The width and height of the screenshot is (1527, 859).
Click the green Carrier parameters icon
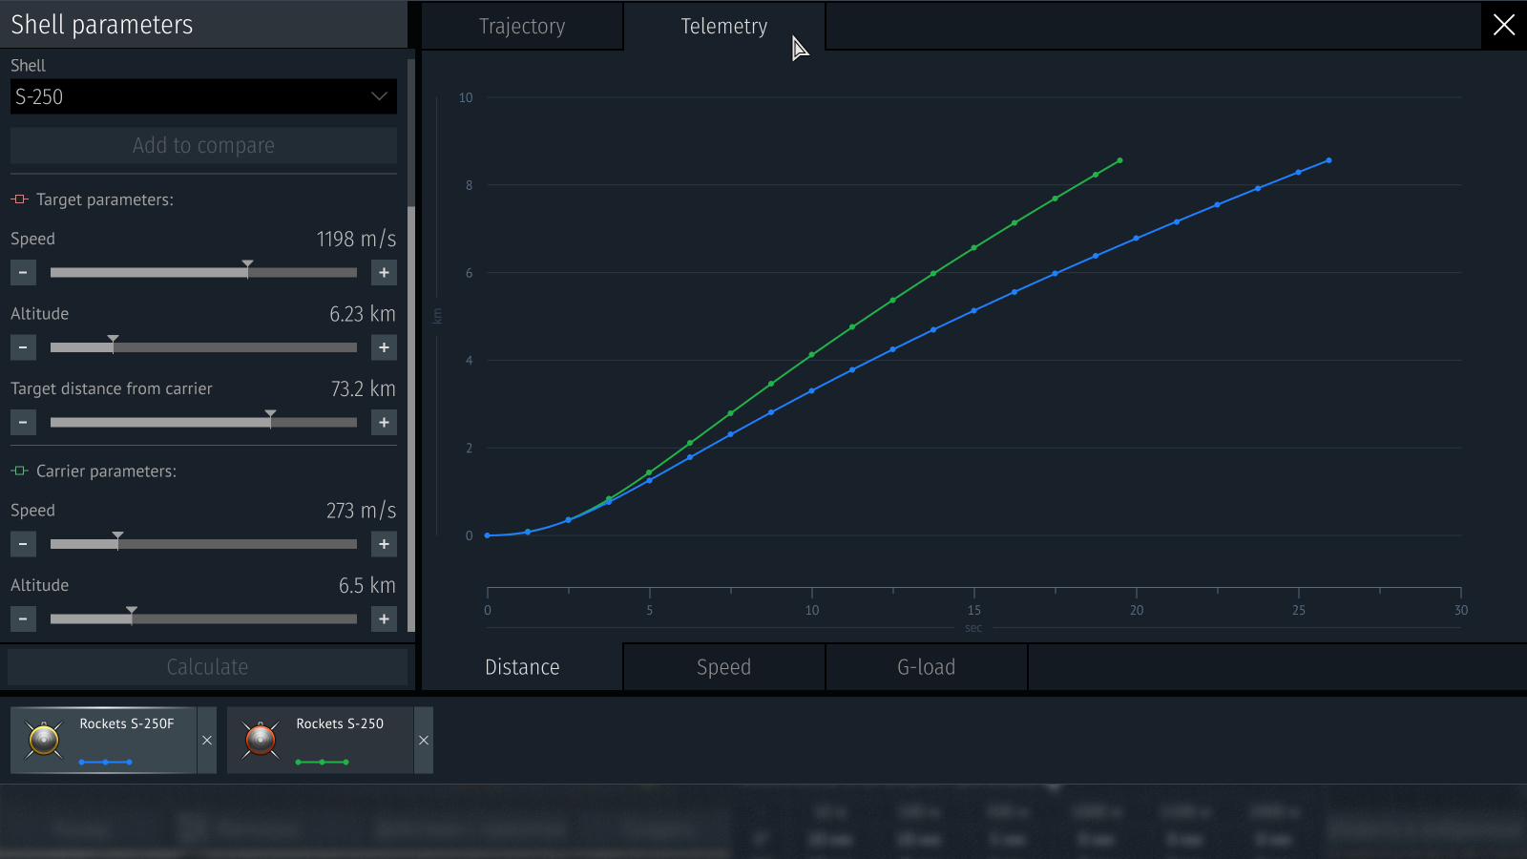(20, 471)
